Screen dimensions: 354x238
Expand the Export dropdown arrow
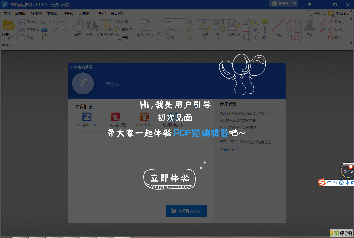click(36, 37)
